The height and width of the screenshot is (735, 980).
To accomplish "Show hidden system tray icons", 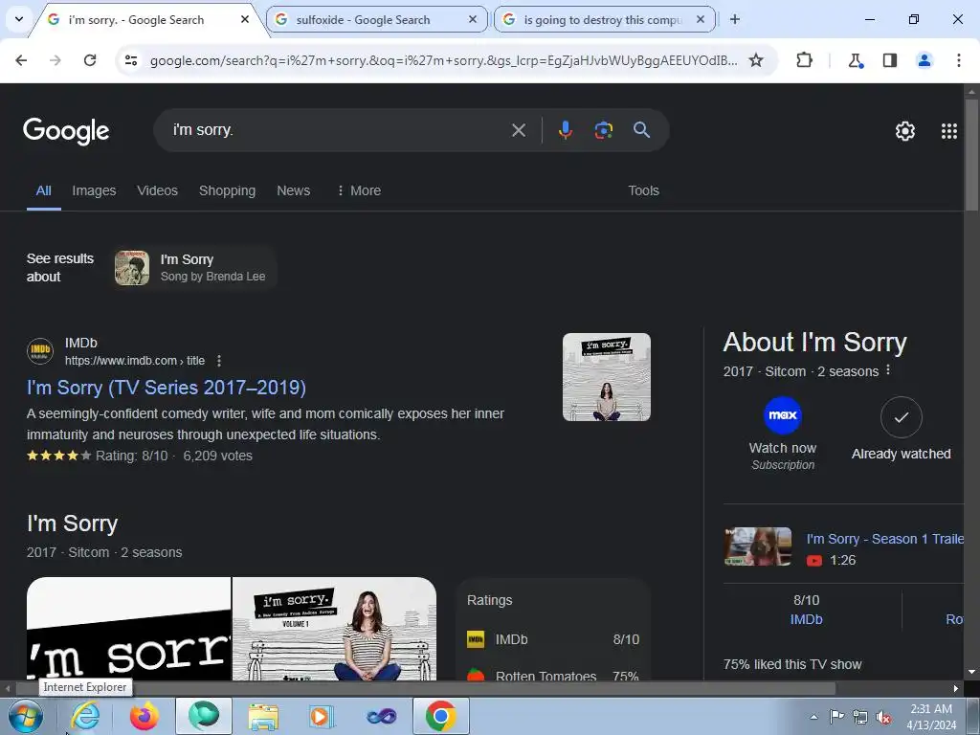I will pyautogui.click(x=813, y=717).
